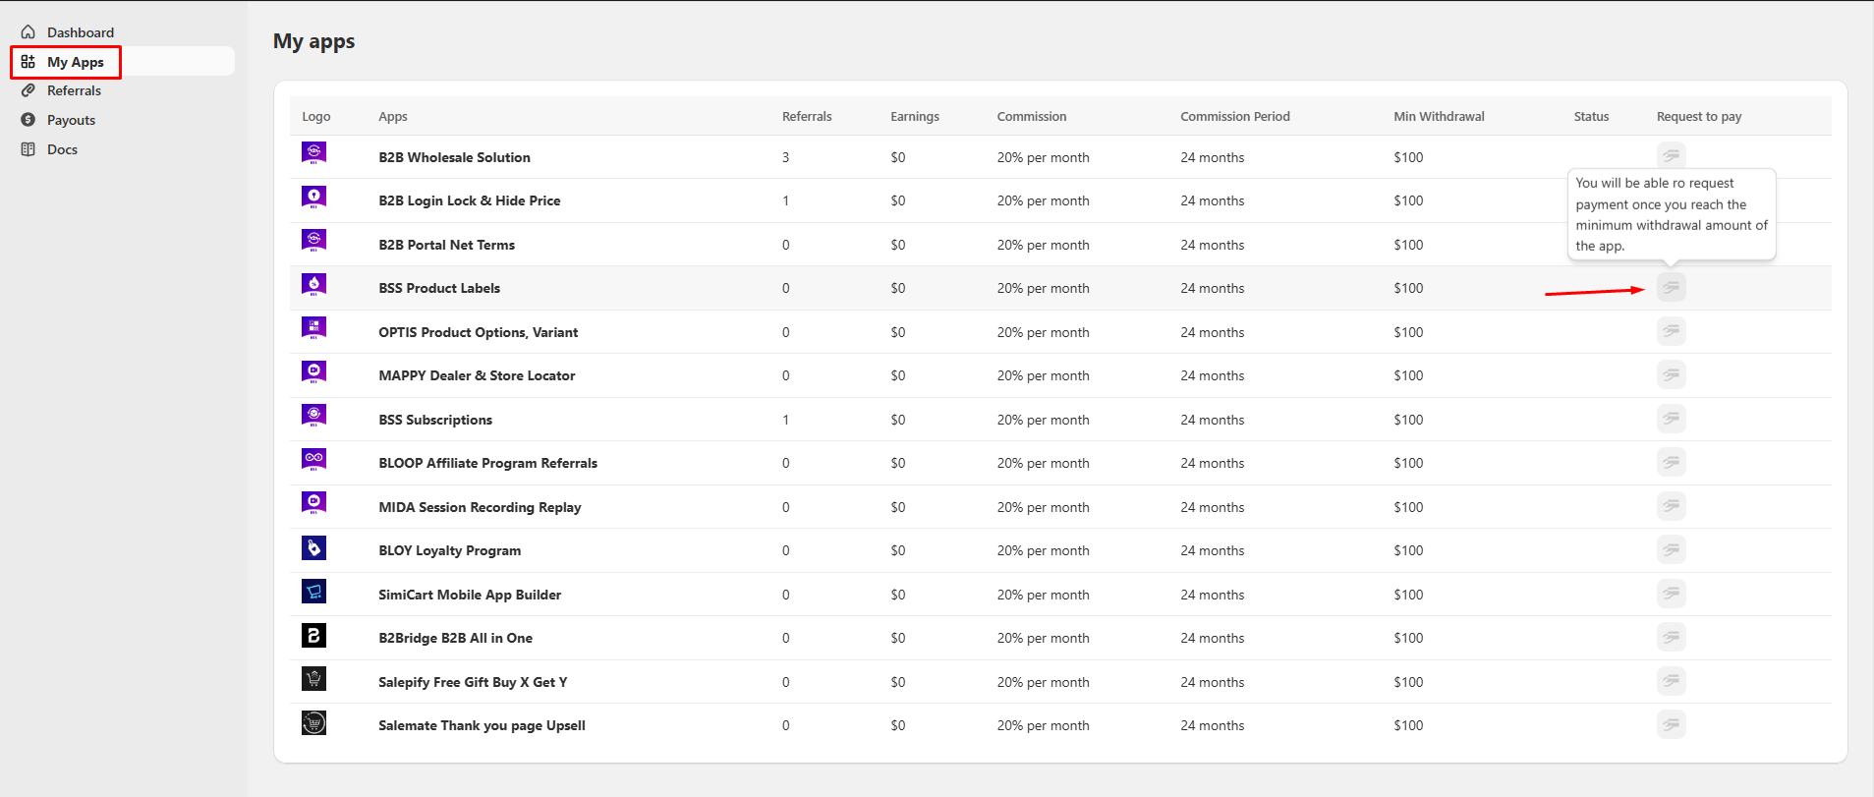Image resolution: width=1874 pixels, height=797 pixels.
Task: Click request-to-pay icon for BSS Product Labels
Action: (x=1671, y=287)
